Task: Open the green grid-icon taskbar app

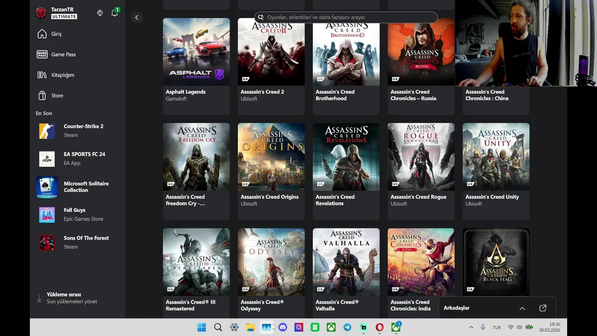Action: coord(315,328)
